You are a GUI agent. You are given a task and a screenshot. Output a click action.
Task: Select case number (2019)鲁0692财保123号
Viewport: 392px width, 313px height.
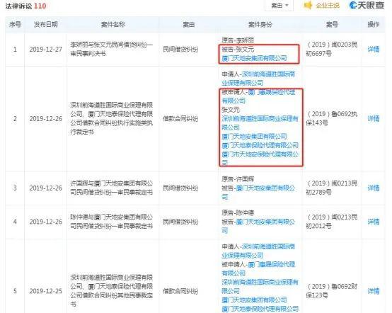pyautogui.click(x=332, y=291)
